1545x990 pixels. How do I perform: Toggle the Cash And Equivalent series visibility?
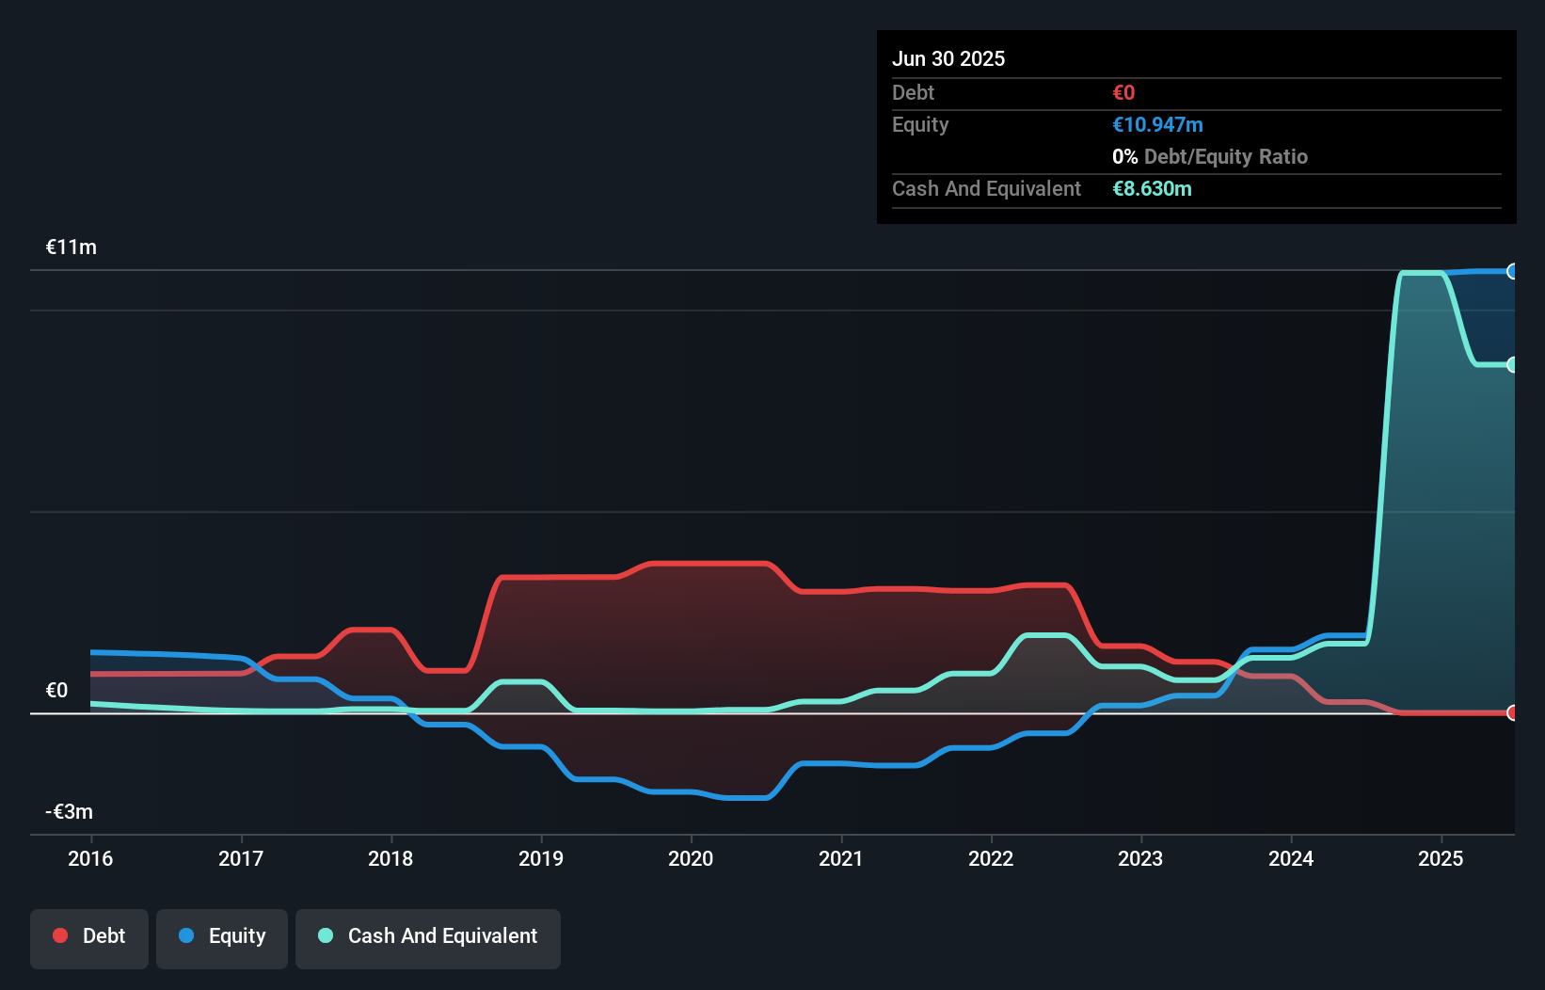click(x=427, y=937)
